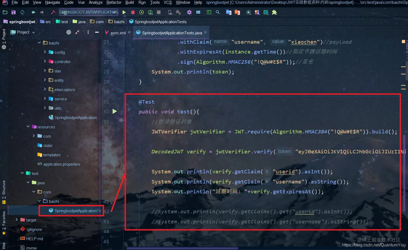Open Project panel options three-dot menu
This screenshot has height=250, width=408.
88,32
